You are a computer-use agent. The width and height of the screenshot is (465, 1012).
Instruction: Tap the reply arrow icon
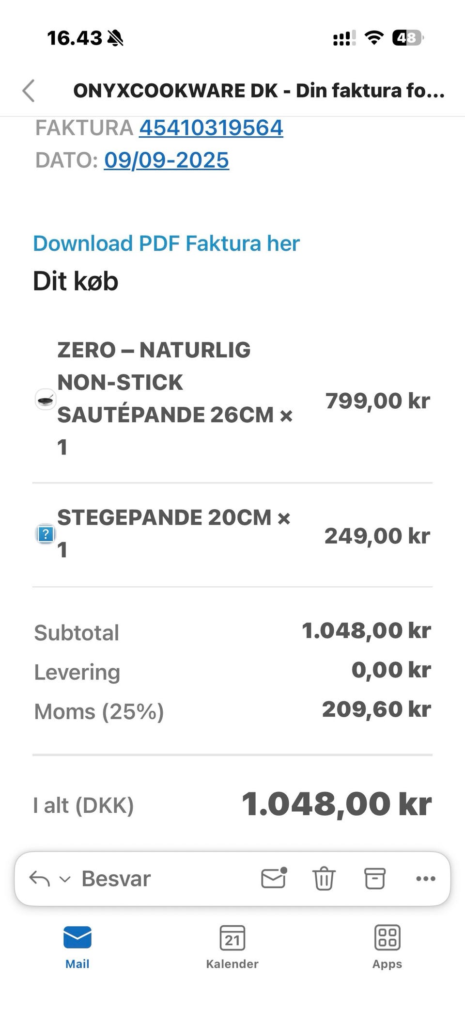(x=40, y=878)
